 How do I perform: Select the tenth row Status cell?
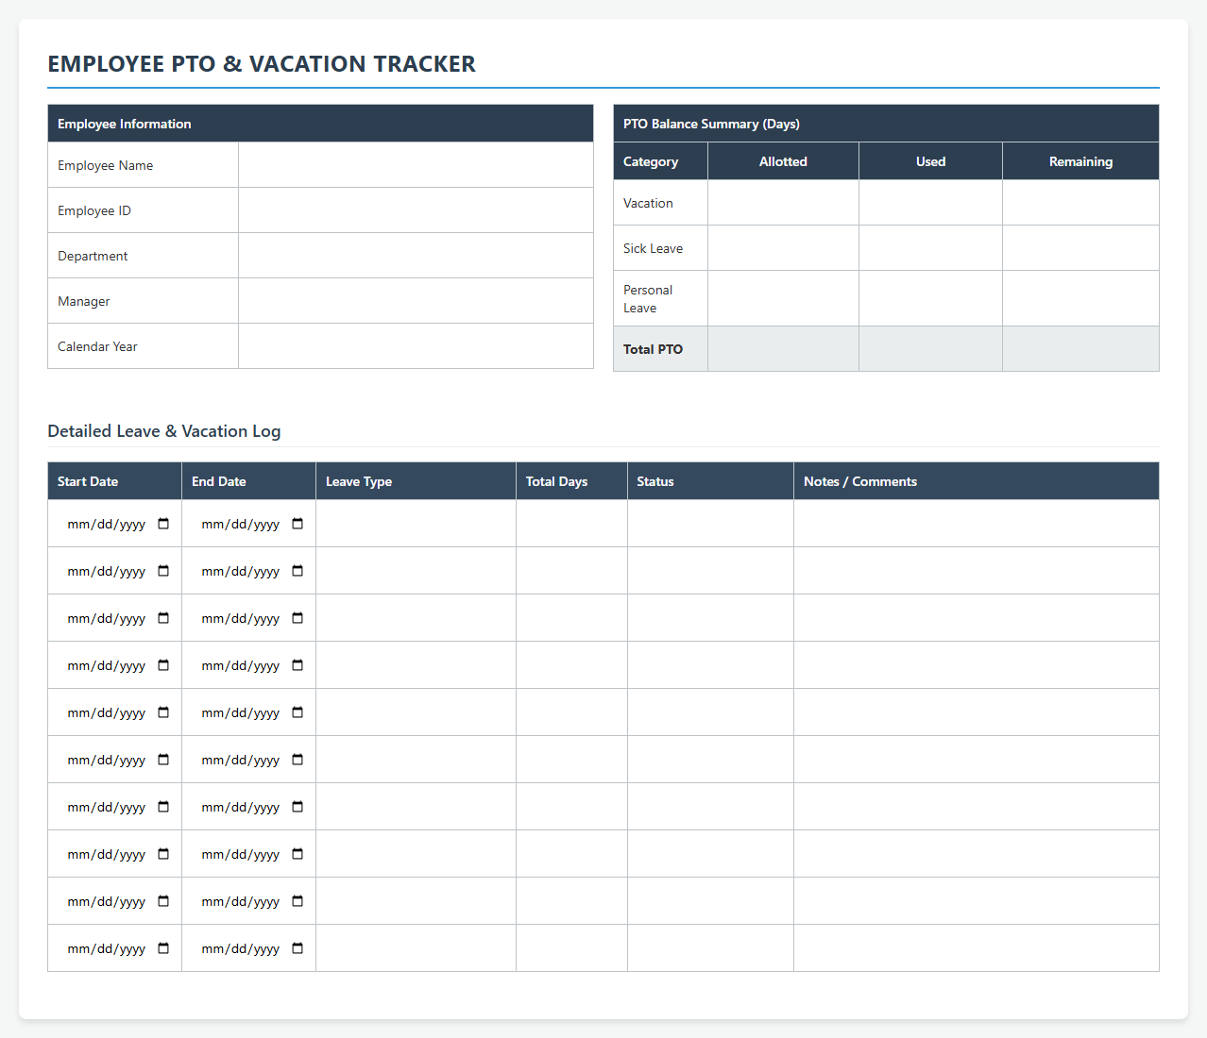[x=710, y=948]
